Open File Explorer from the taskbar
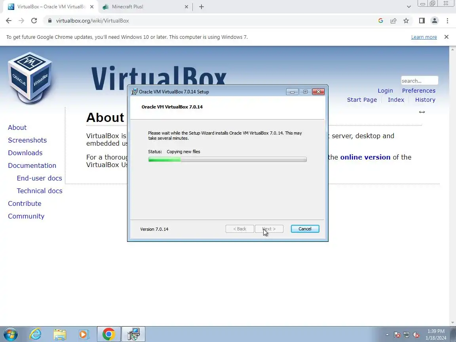Viewport: 456px width, 342px height. click(60, 334)
